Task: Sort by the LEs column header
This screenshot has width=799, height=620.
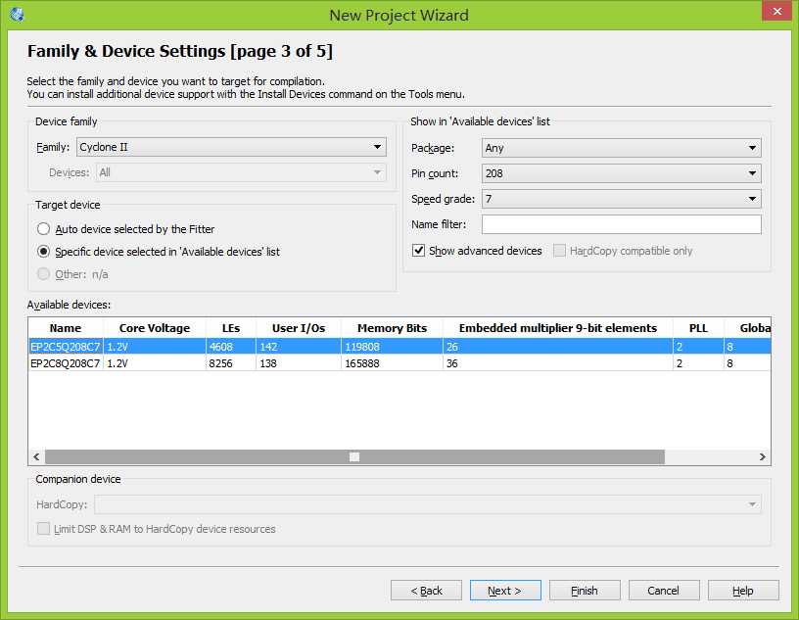Action: click(231, 328)
